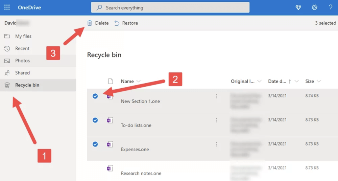This screenshot has width=338, height=181.
Task: Open more options for New Section 1.one
Action: pos(216,96)
